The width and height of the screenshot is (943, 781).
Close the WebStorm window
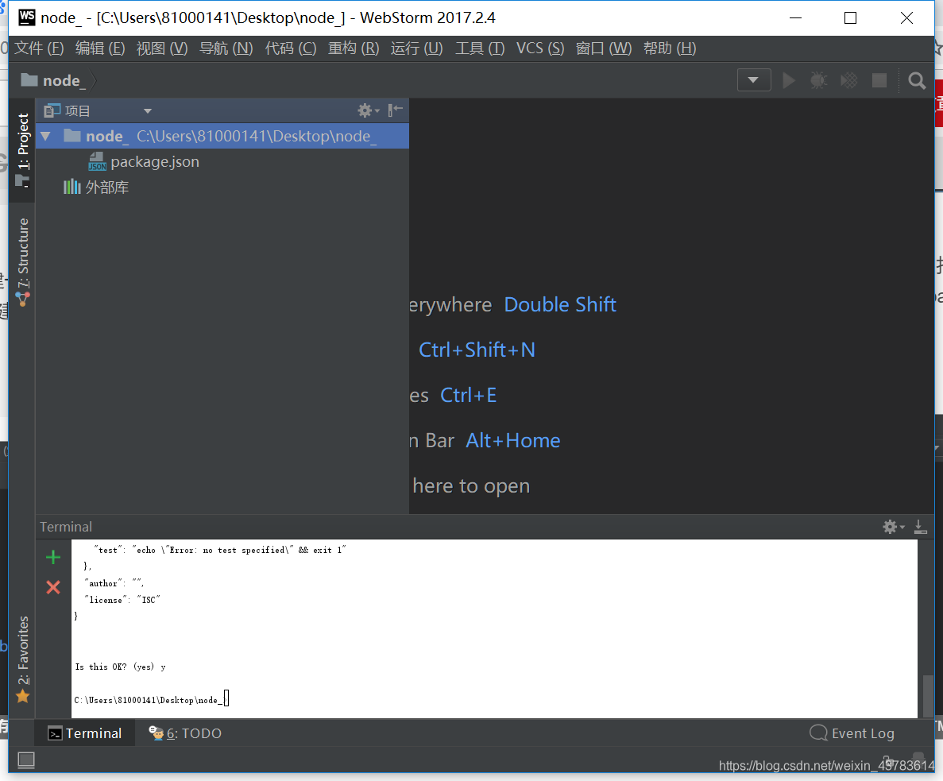[x=906, y=18]
